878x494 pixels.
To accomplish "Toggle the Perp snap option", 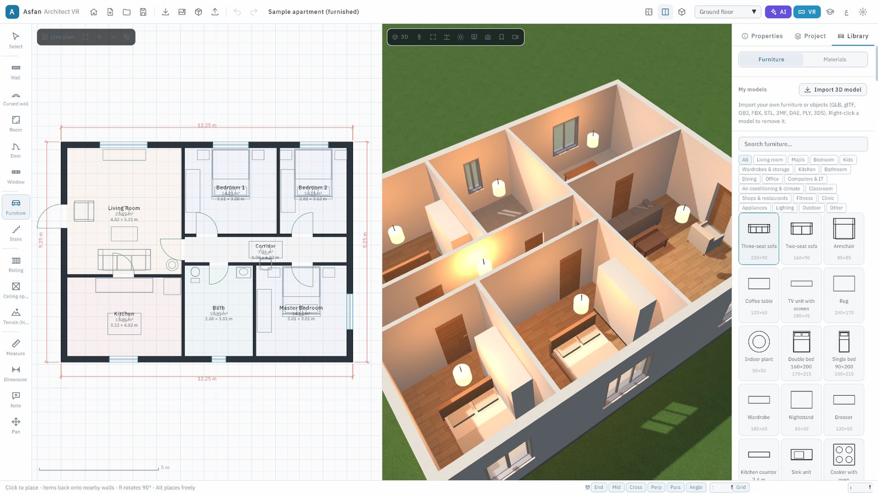I will (x=656, y=487).
